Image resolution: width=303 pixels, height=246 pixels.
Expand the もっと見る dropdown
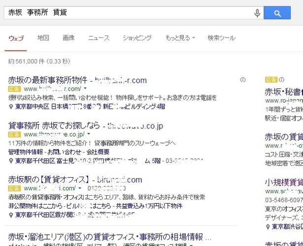click(180, 38)
